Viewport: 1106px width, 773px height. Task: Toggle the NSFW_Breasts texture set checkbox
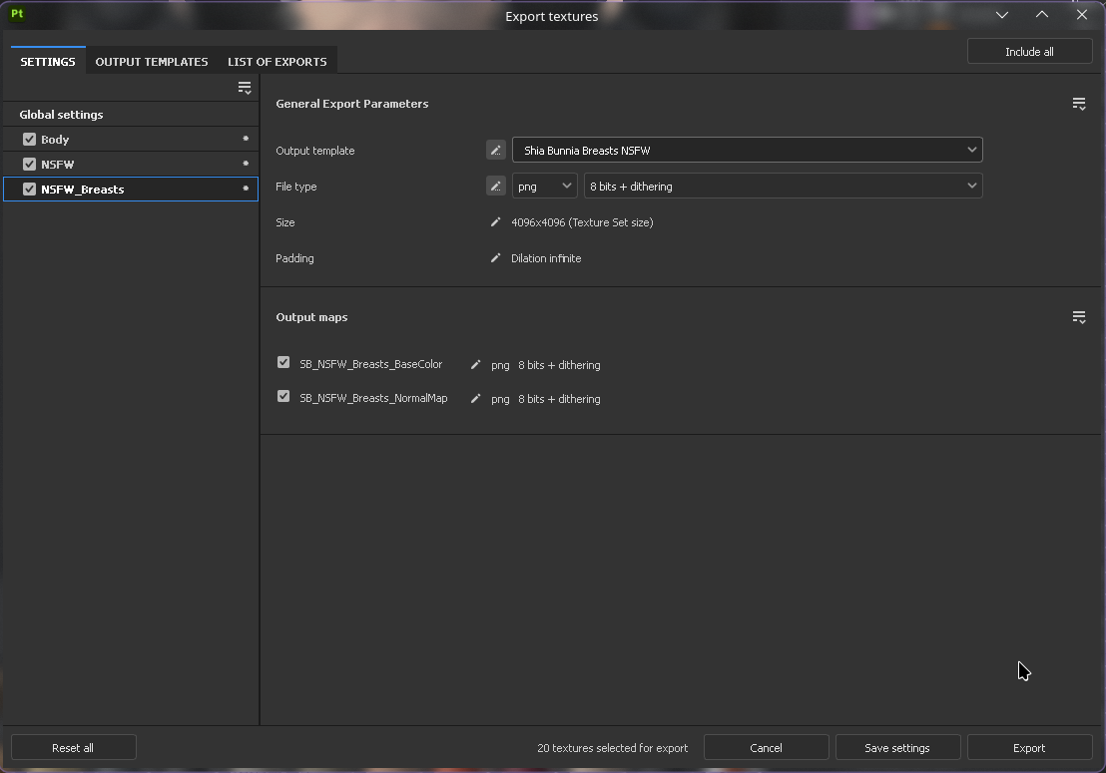tap(29, 190)
